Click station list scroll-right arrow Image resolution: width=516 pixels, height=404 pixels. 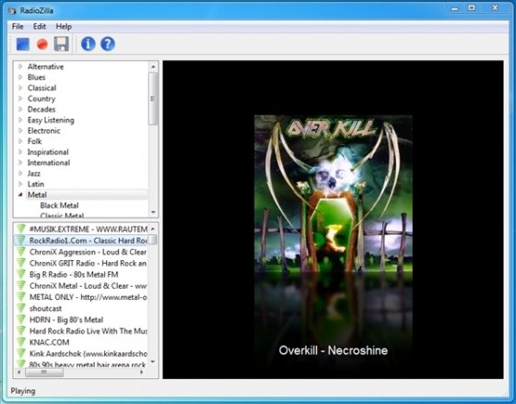pyautogui.click(x=142, y=372)
